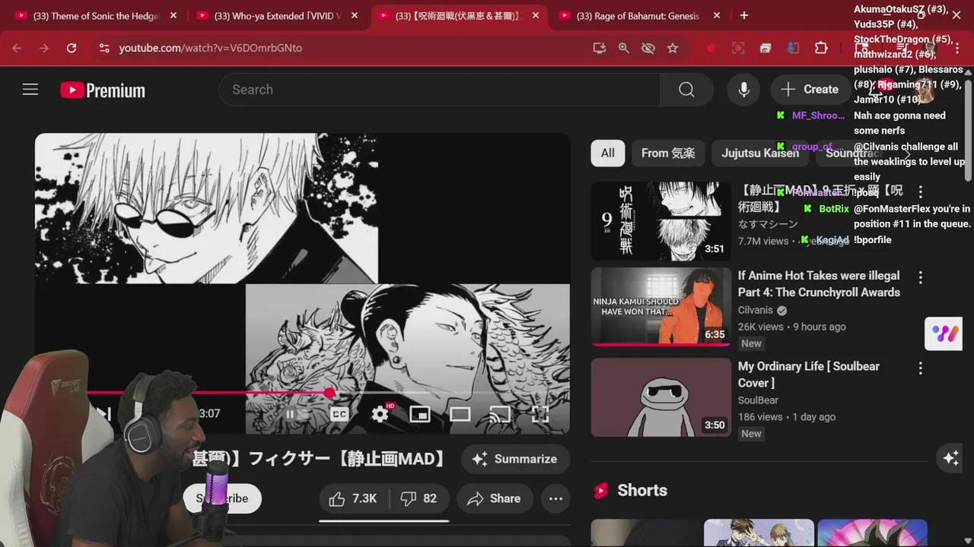The image size is (974, 547).
Task: Close the Rage of Bahamut tab
Action: coord(717,16)
